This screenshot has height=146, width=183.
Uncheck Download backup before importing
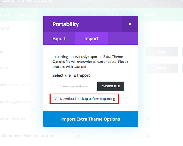pyautogui.click(x=56, y=99)
